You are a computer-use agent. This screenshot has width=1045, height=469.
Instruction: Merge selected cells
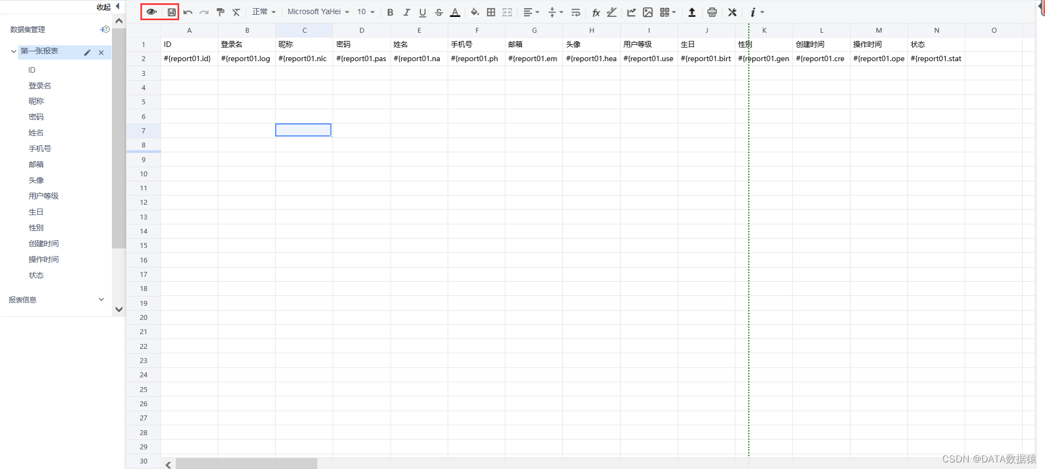click(x=507, y=12)
